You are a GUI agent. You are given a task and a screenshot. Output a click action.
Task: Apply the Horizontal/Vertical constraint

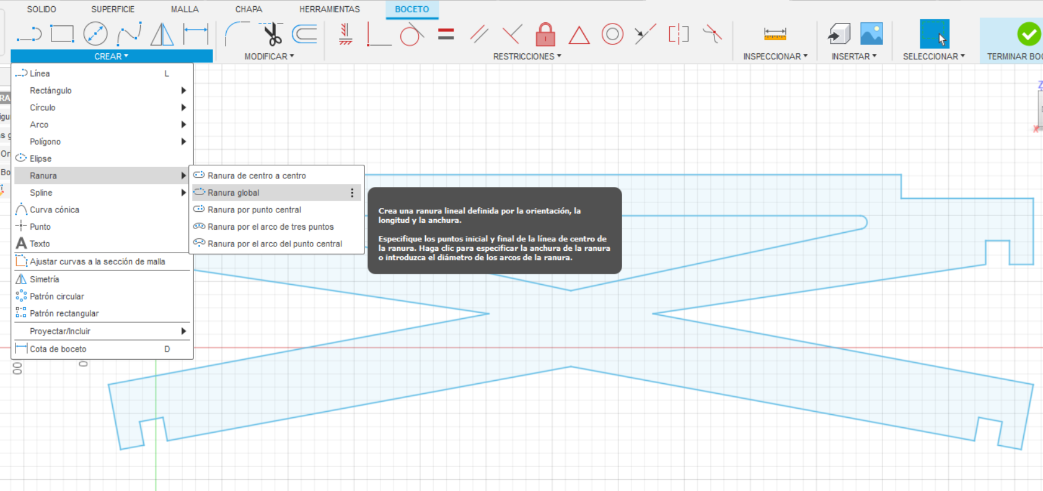(x=345, y=34)
